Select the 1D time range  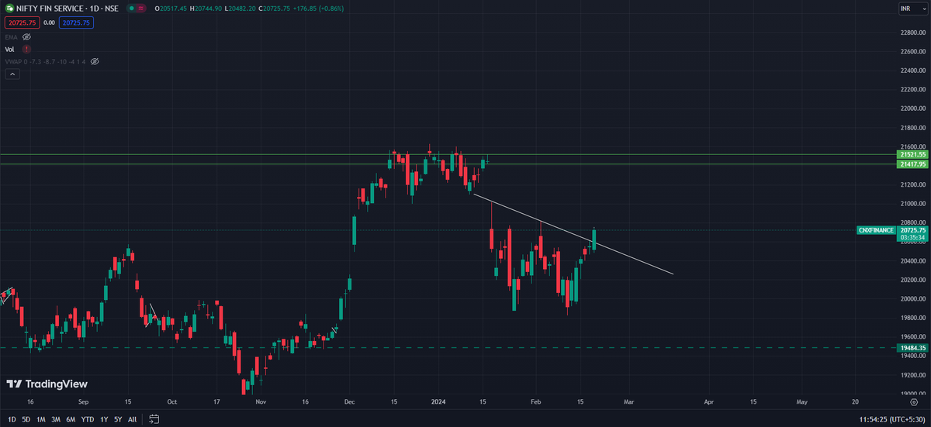tap(11, 419)
